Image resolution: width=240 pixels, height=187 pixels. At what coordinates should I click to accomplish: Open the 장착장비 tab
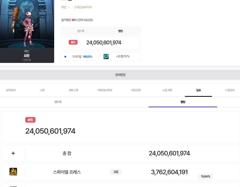click(x=11, y=90)
